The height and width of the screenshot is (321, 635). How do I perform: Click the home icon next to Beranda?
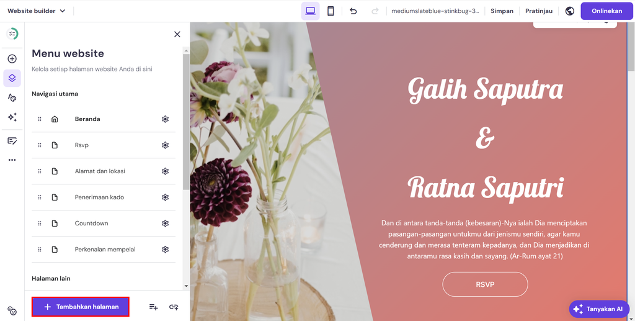point(55,119)
